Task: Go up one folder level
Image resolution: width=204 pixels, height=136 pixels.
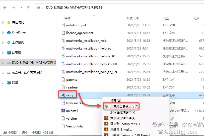Action: tap(29, 8)
